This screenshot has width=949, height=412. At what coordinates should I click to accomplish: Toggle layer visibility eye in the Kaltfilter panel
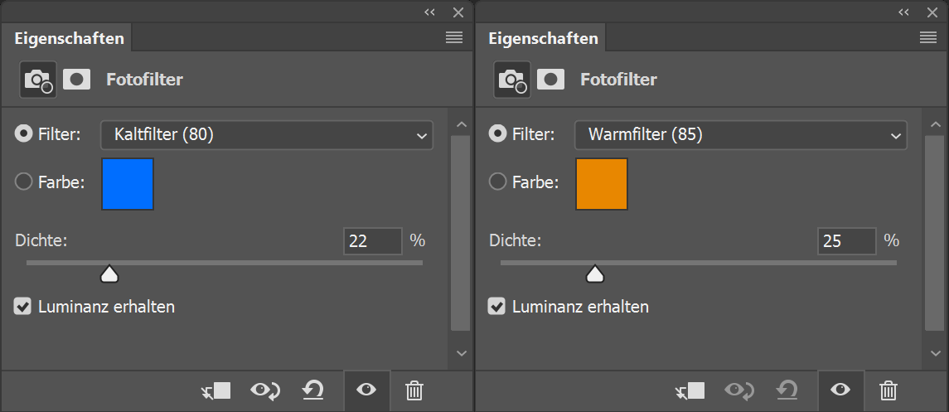(x=366, y=390)
